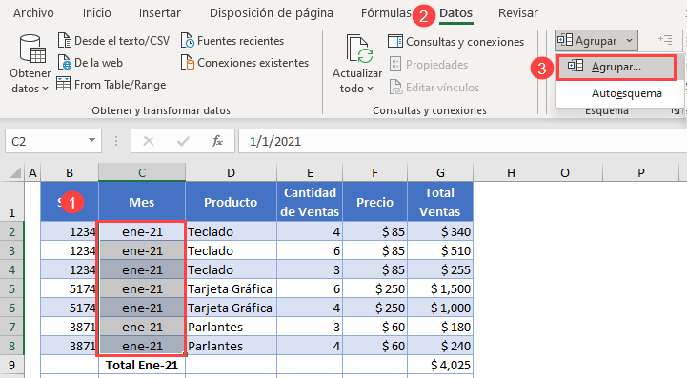The height and width of the screenshot is (378, 687).
Task: Select row 5 header
Action: [x=11, y=289]
